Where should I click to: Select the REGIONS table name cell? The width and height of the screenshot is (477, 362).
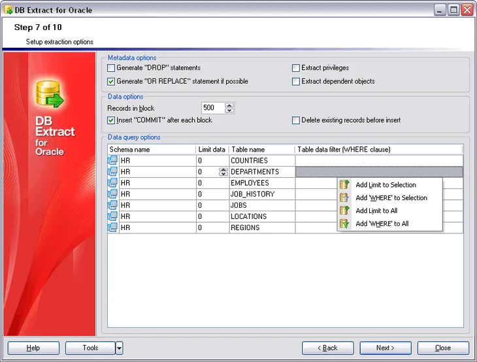262,227
